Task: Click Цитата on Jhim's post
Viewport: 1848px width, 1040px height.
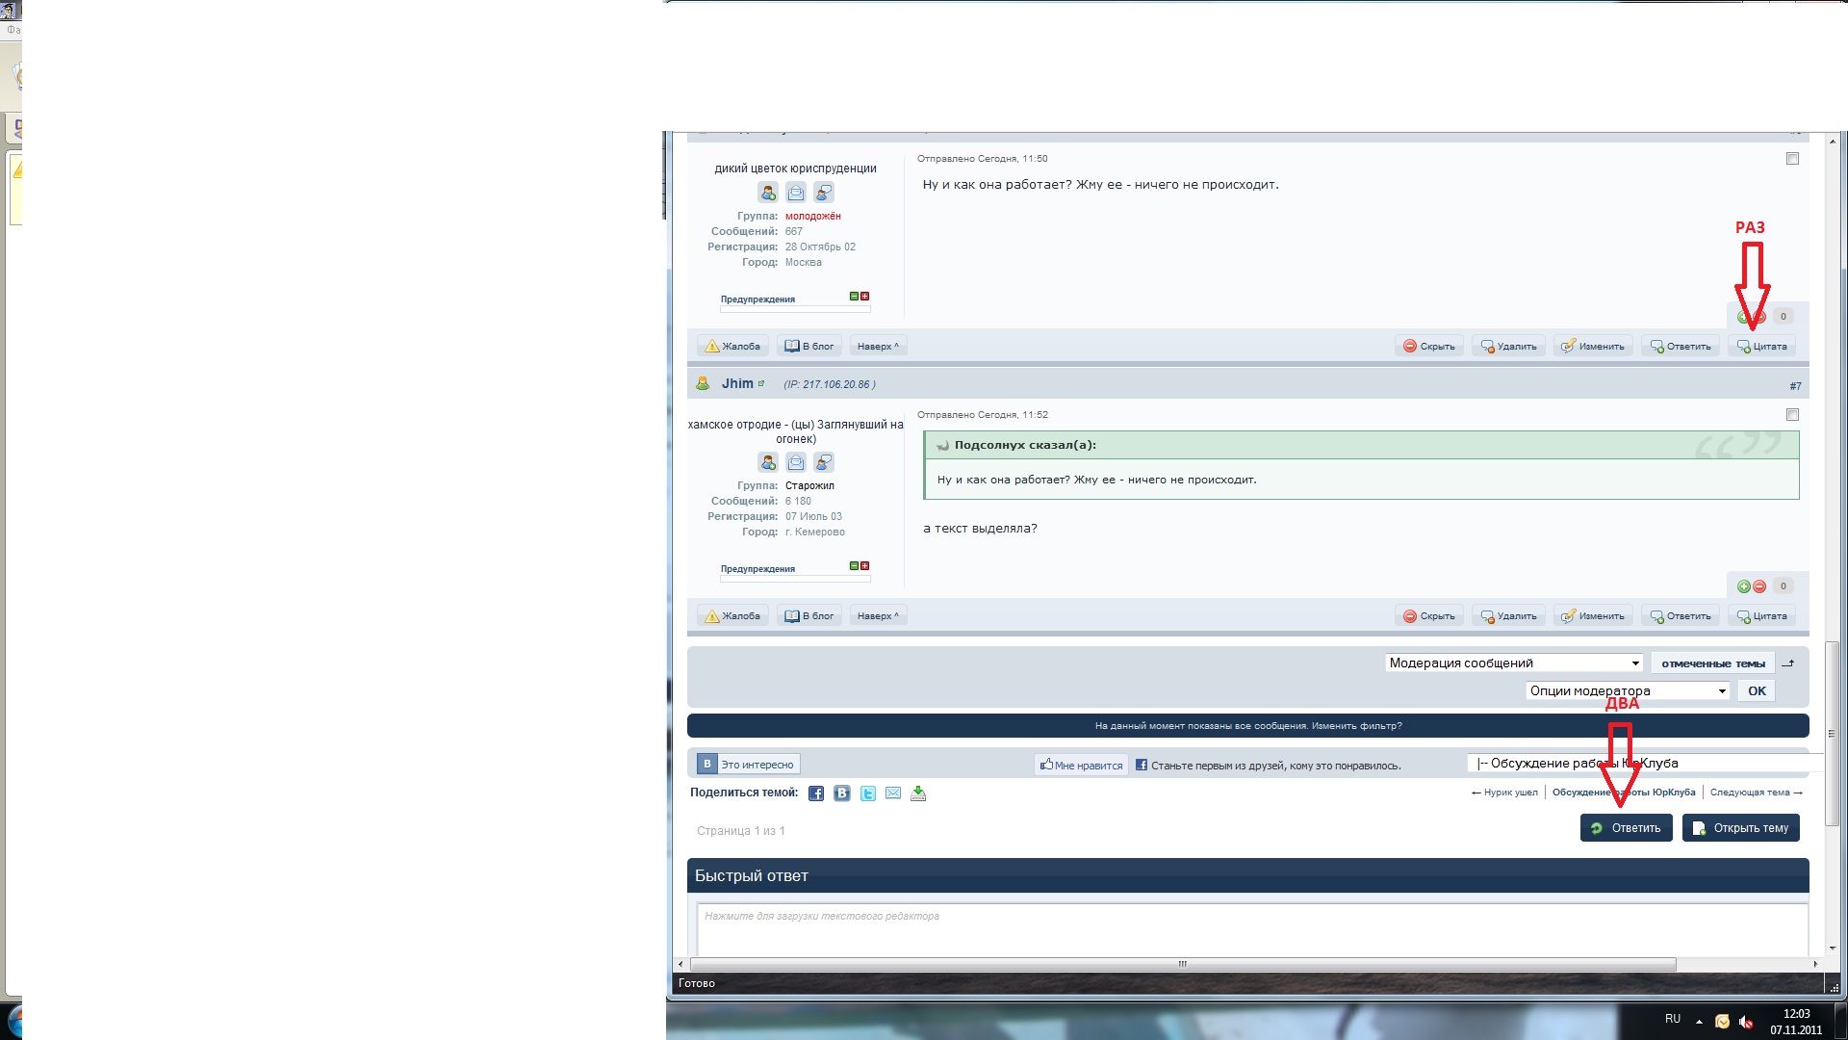Action: [1762, 616]
